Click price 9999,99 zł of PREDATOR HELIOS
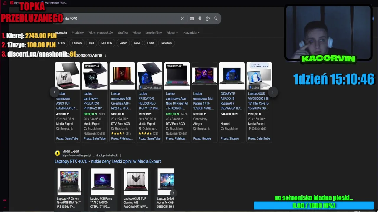The width and height of the screenshot is (378, 212). click(145, 114)
